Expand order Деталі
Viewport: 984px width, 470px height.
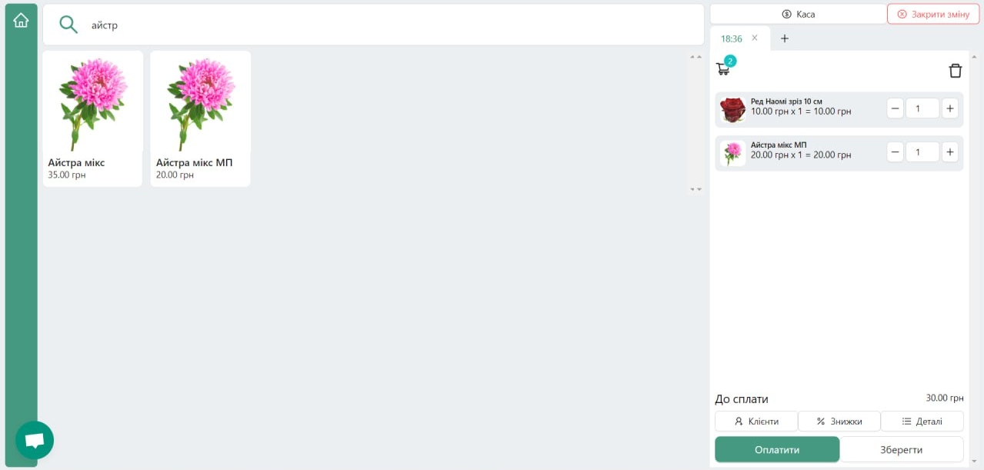tap(922, 422)
